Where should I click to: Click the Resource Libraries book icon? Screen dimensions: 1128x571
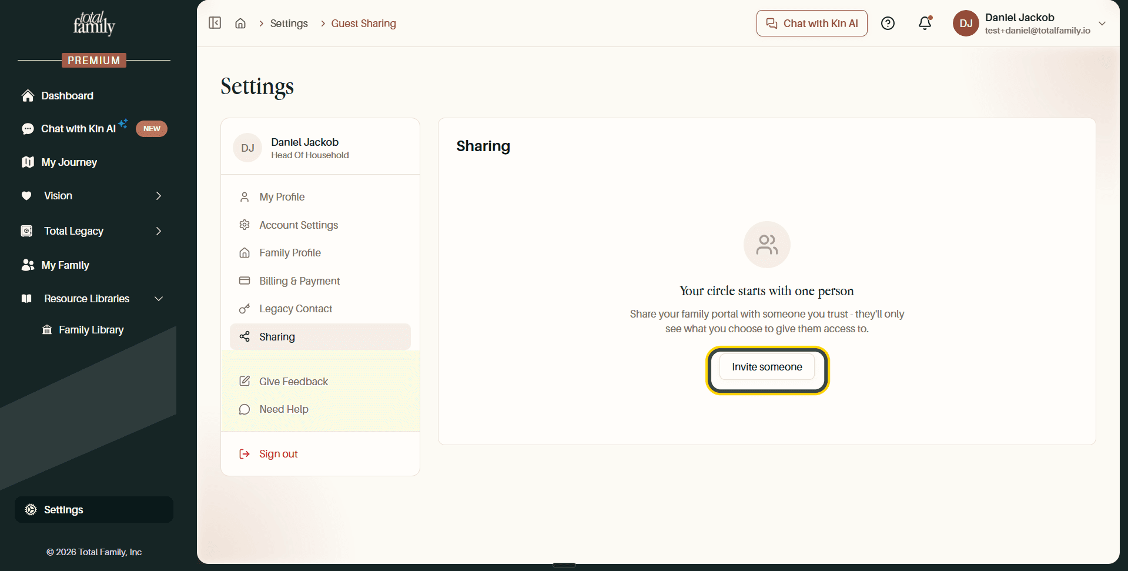26,299
